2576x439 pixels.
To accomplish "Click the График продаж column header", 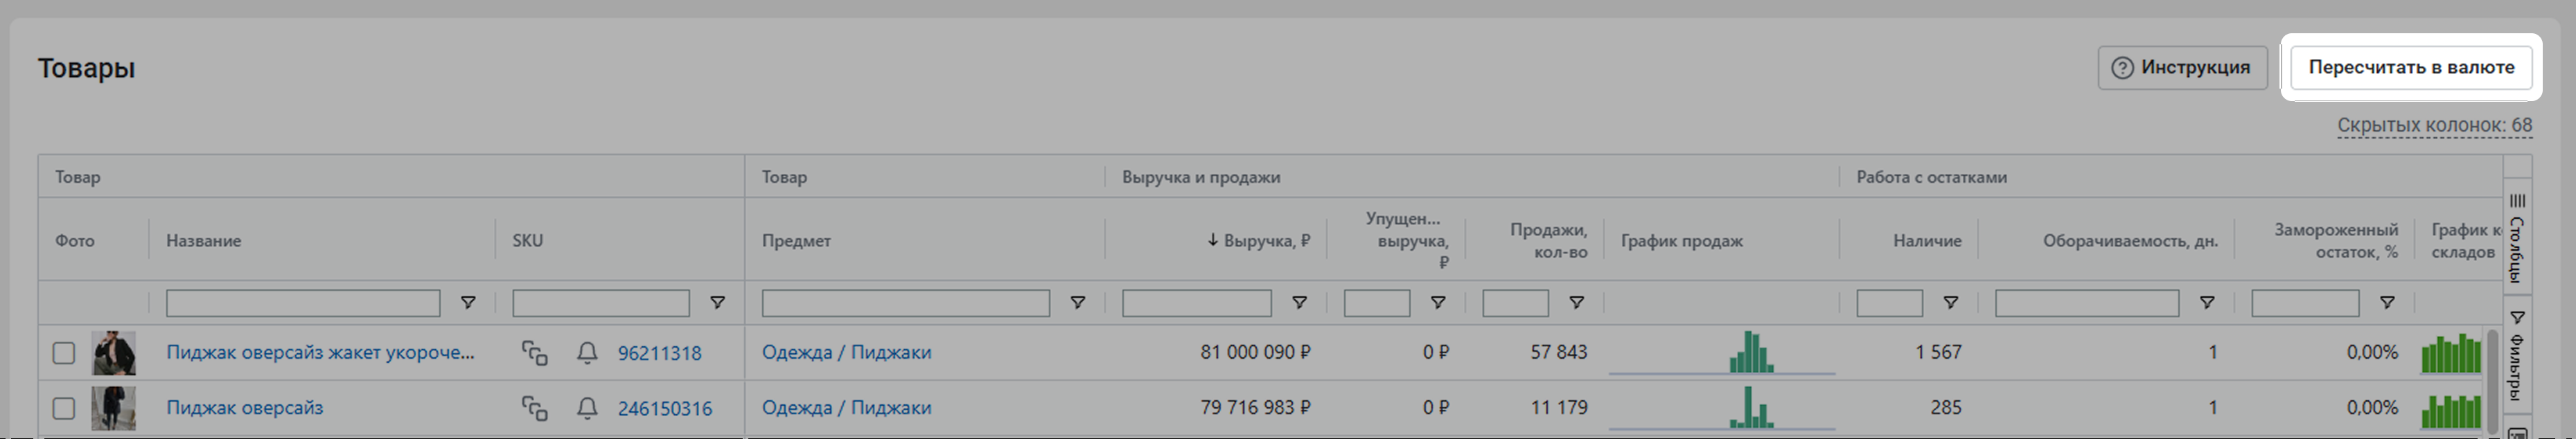I will pyautogui.click(x=1681, y=240).
